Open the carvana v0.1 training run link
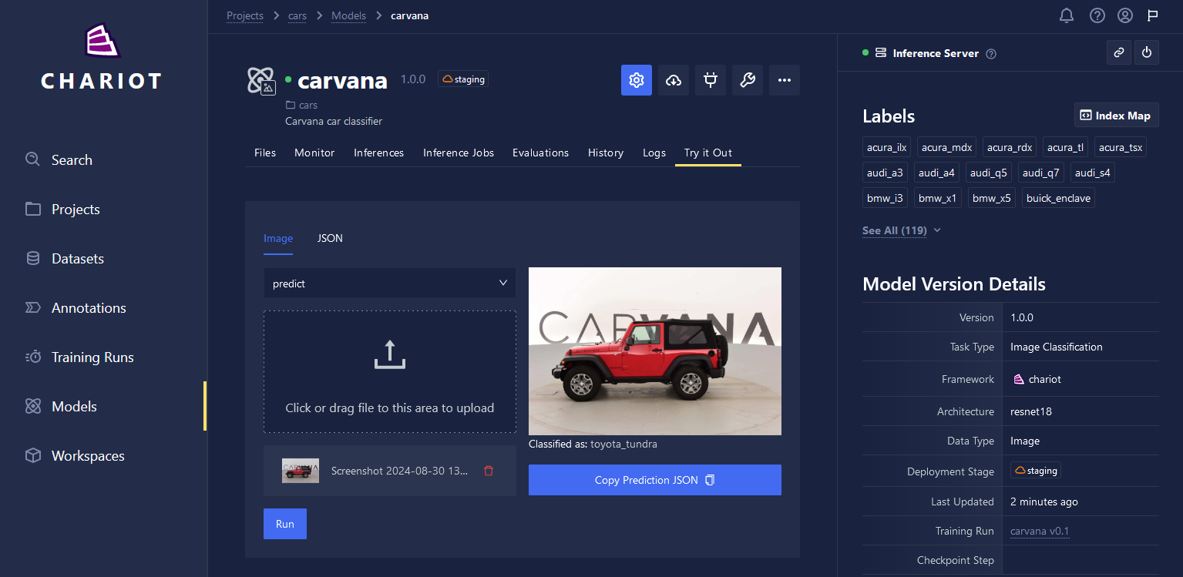The height and width of the screenshot is (577, 1183). (1040, 531)
